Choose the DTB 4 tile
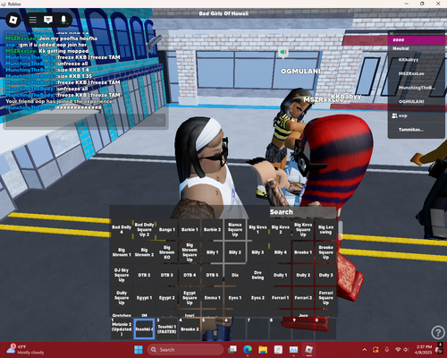Image resolution: width=447 pixels, height=358 pixels. coord(190,275)
